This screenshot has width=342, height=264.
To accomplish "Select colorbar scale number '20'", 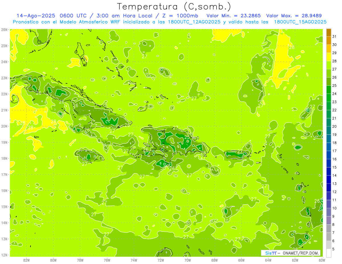I will 334,126.
